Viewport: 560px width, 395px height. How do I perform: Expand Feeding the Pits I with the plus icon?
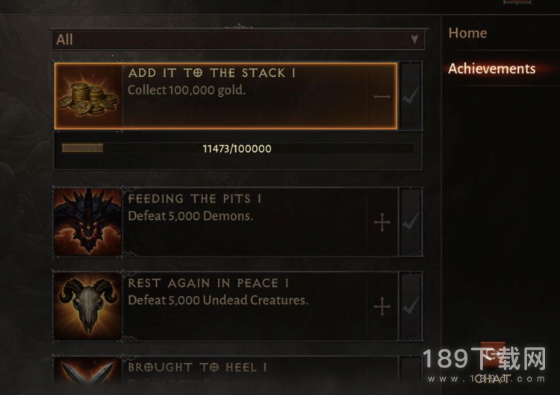pos(382,222)
